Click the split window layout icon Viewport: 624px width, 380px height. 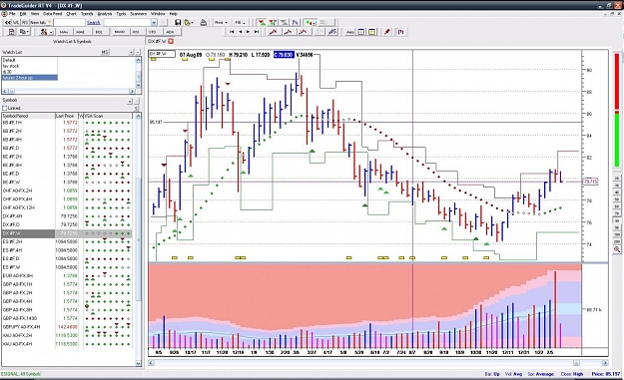coord(361,32)
